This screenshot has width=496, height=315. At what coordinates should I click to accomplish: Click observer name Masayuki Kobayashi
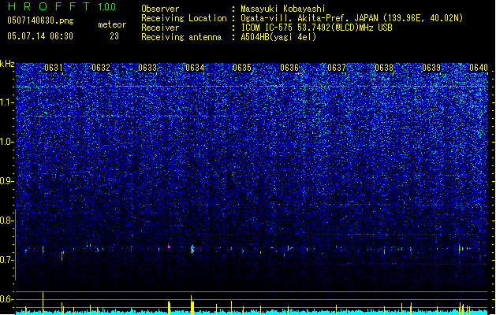click(x=283, y=9)
